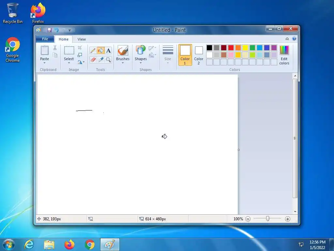Select the Pencil tool
This screenshot has width=334, height=251.
(x=93, y=51)
